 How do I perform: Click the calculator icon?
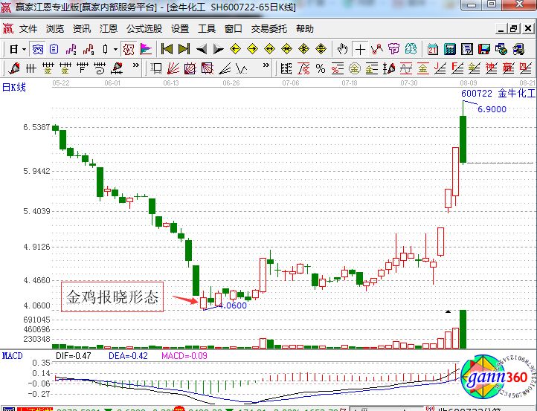click(450, 50)
